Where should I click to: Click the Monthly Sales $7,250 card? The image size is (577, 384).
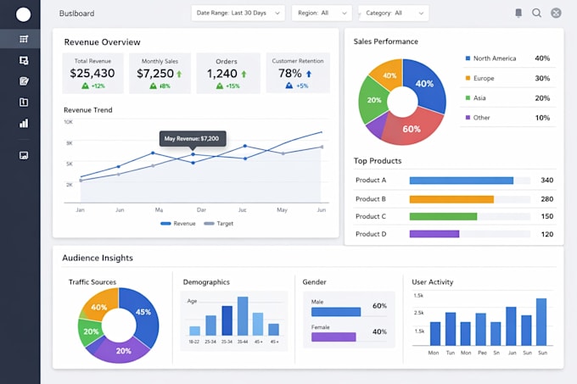[160, 73]
